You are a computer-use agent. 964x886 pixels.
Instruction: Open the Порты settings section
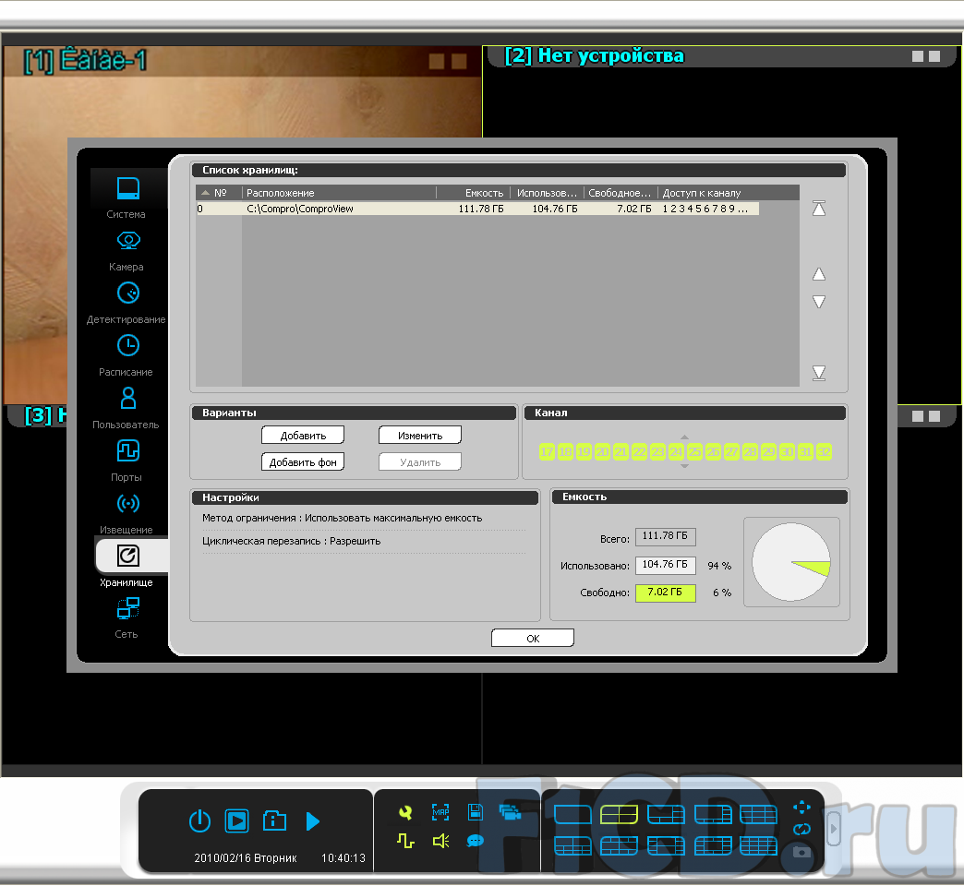coord(127,461)
